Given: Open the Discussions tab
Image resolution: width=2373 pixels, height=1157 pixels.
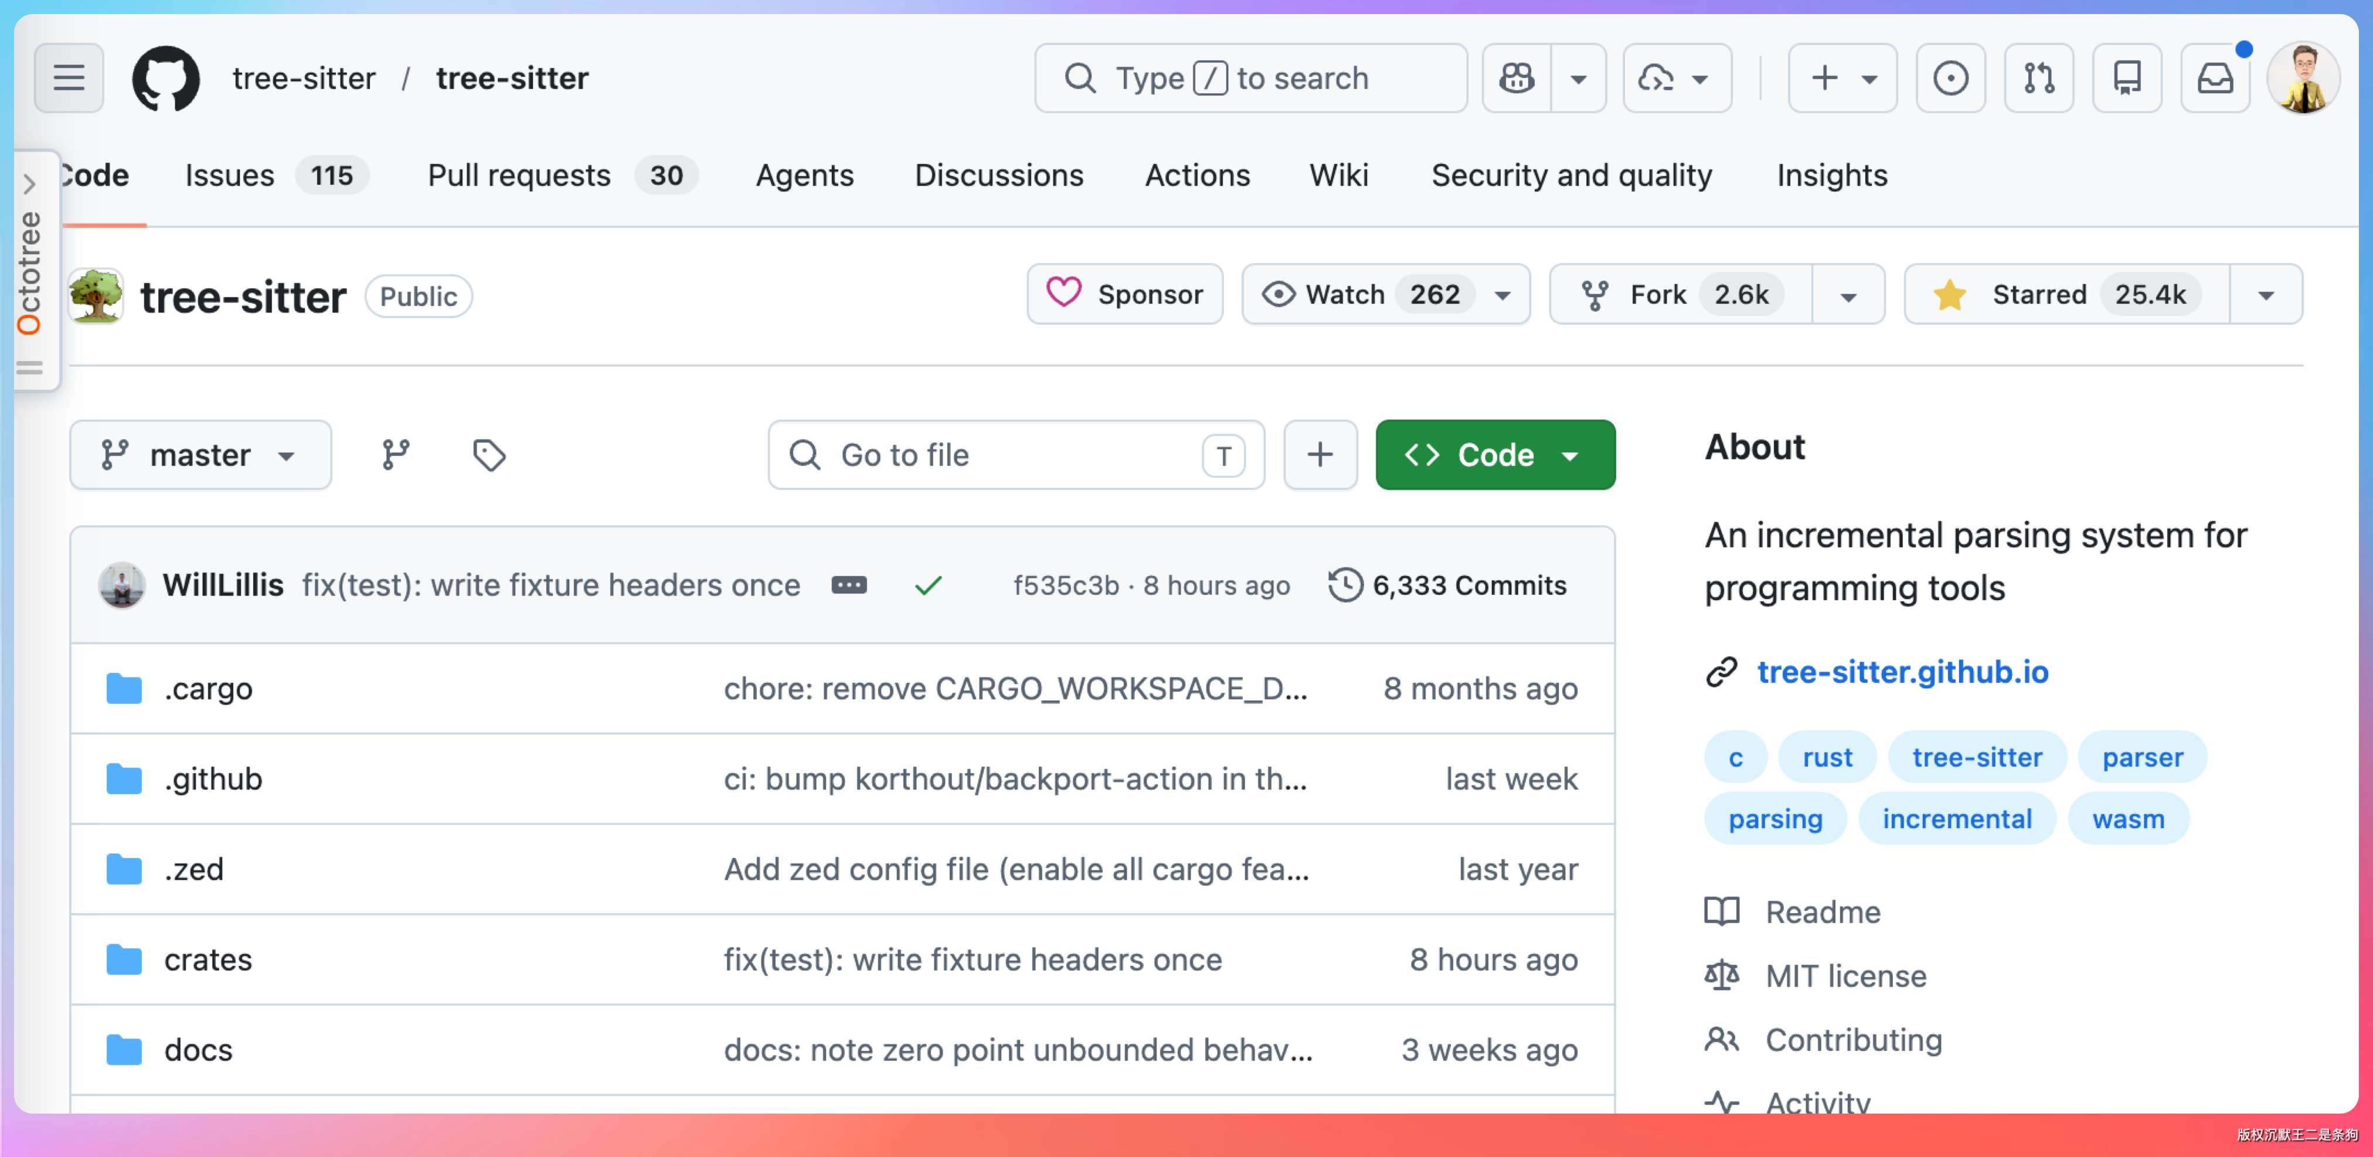Looking at the screenshot, I should [998, 175].
